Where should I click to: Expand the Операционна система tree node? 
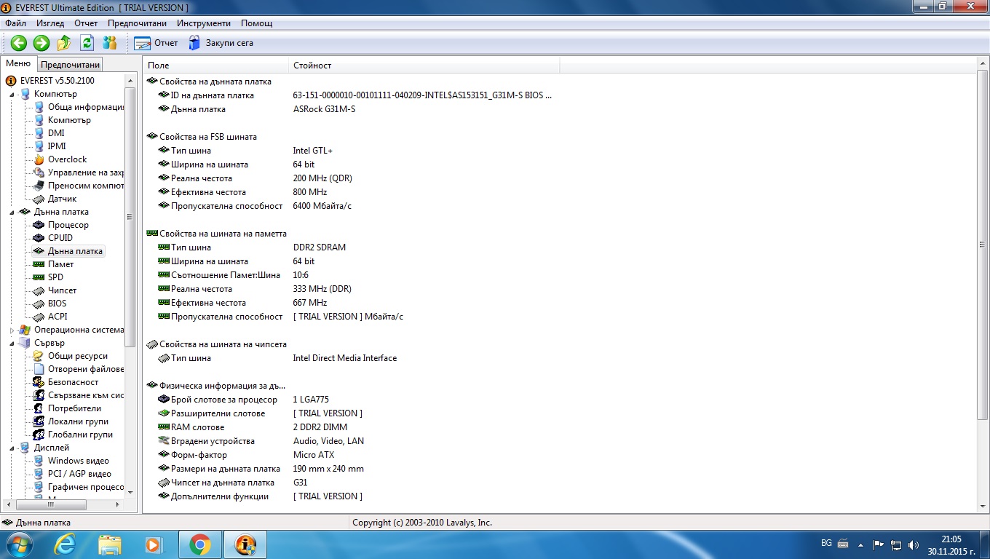click(x=12, y=330)
